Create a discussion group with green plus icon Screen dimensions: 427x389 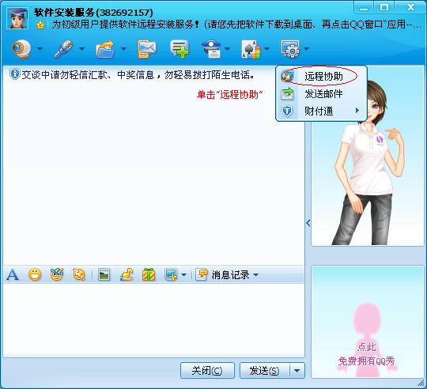coord(179,49)
